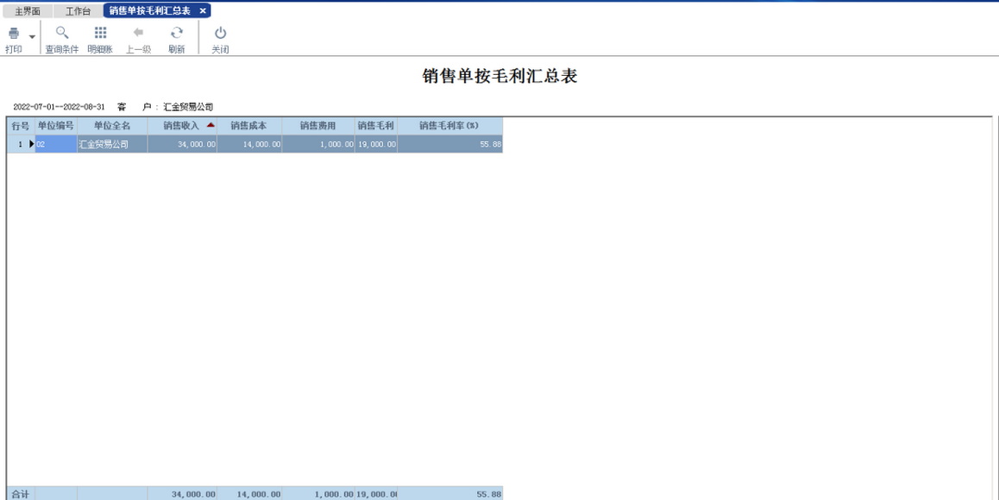The image size is (999, 500).
Task: Refresh the report (刷新) icon
Action: coord(177,33)
